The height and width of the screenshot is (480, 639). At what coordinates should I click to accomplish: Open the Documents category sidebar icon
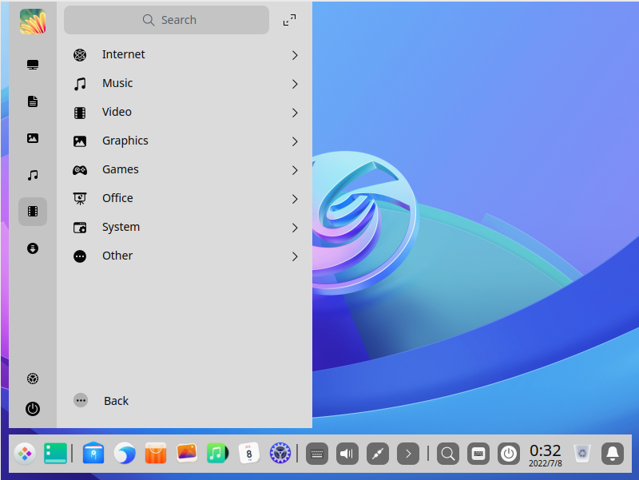tap(32, 101)
